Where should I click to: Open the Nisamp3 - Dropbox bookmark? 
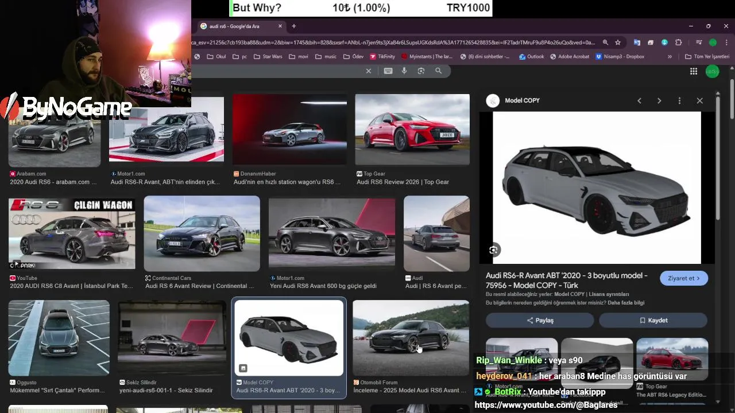[x=620, y=57]
